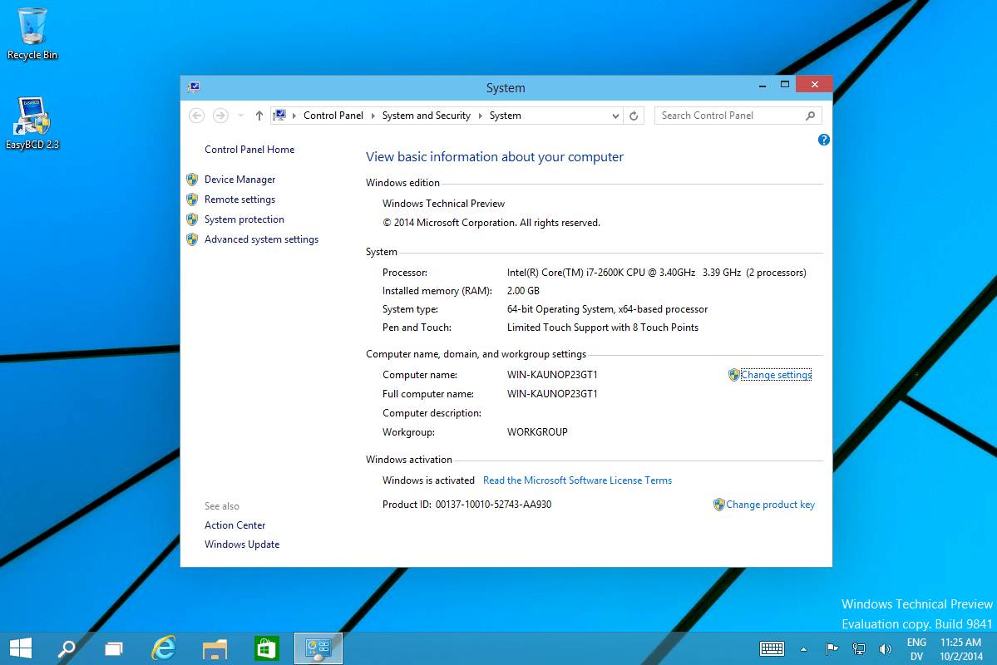The image size is (997, 665).
Task: Expand chevron after System and Security breadcrumb
Action: point(480,115)
